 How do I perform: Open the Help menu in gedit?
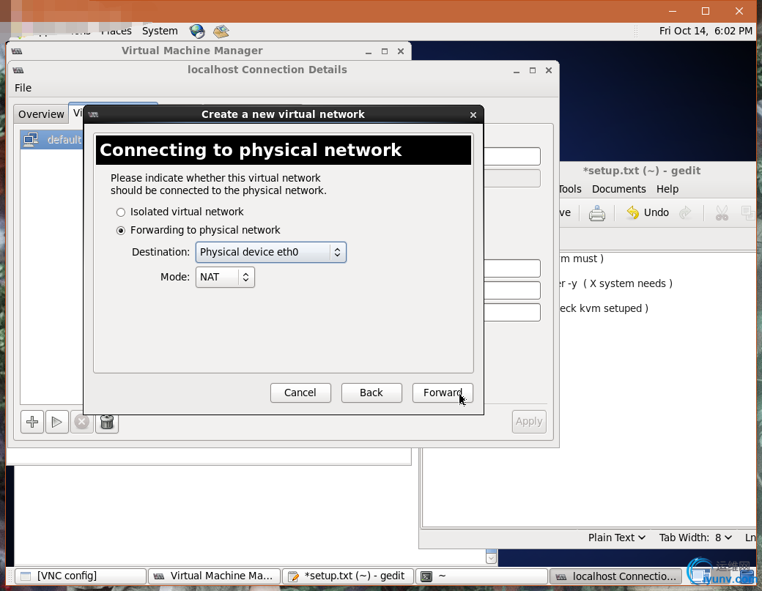(x=667, y=189)
